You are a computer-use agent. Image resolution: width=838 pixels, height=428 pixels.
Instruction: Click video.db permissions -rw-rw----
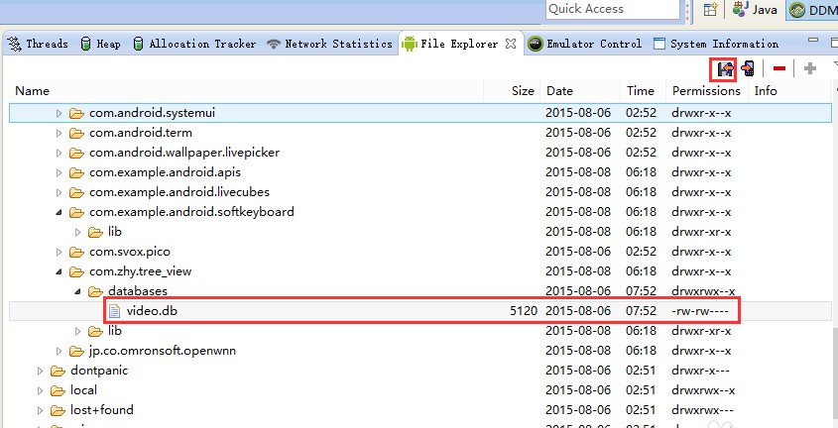[x=700, y=311]
